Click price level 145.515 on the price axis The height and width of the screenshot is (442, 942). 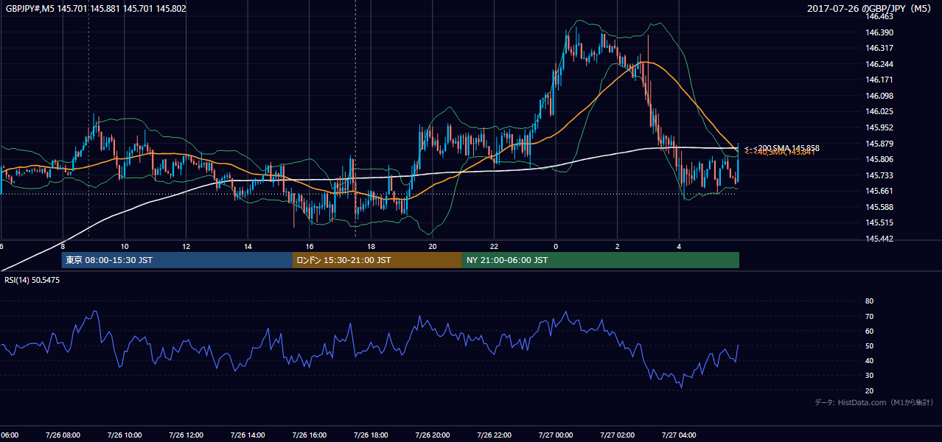879,222
